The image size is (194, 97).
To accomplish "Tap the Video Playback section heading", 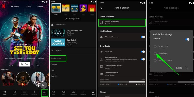I will click(x=107, y=17).
